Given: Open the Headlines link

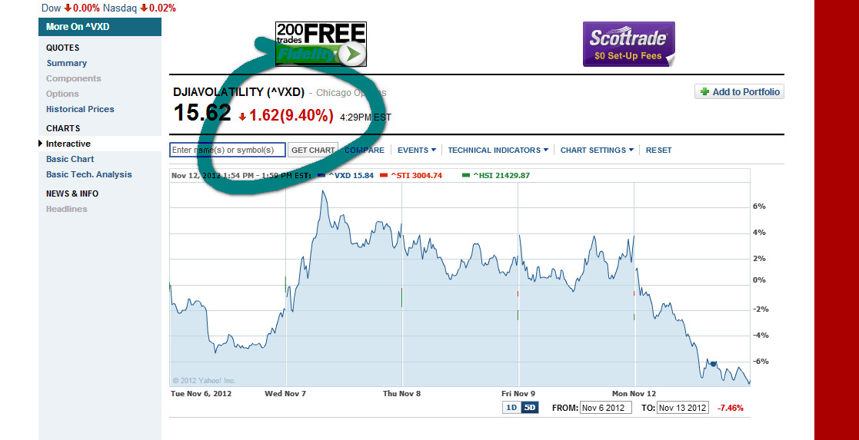Looking at the screenshot, I should coord(66,209).
